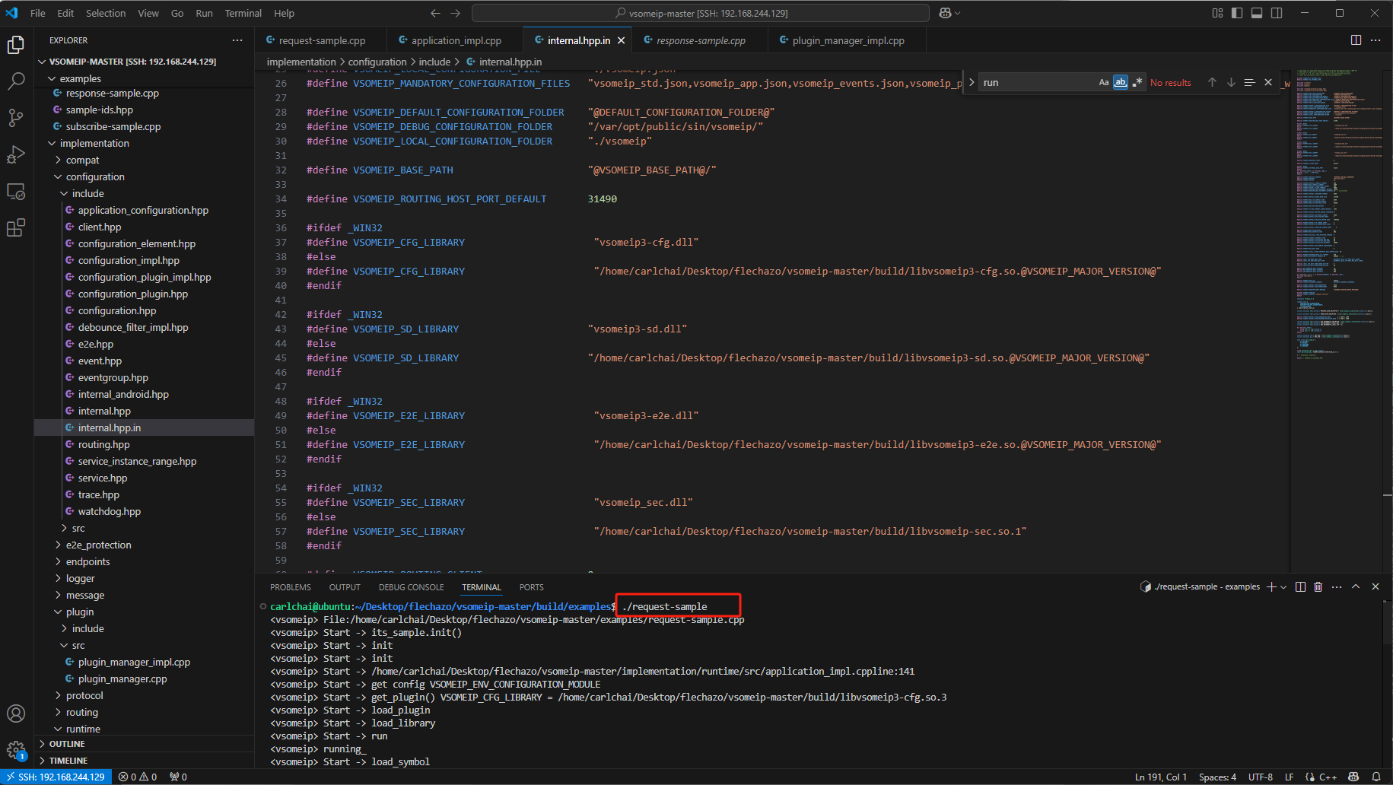Go to next match in find widget
The width and height of the screenshot is (1393, 785).
[1231, 82]
